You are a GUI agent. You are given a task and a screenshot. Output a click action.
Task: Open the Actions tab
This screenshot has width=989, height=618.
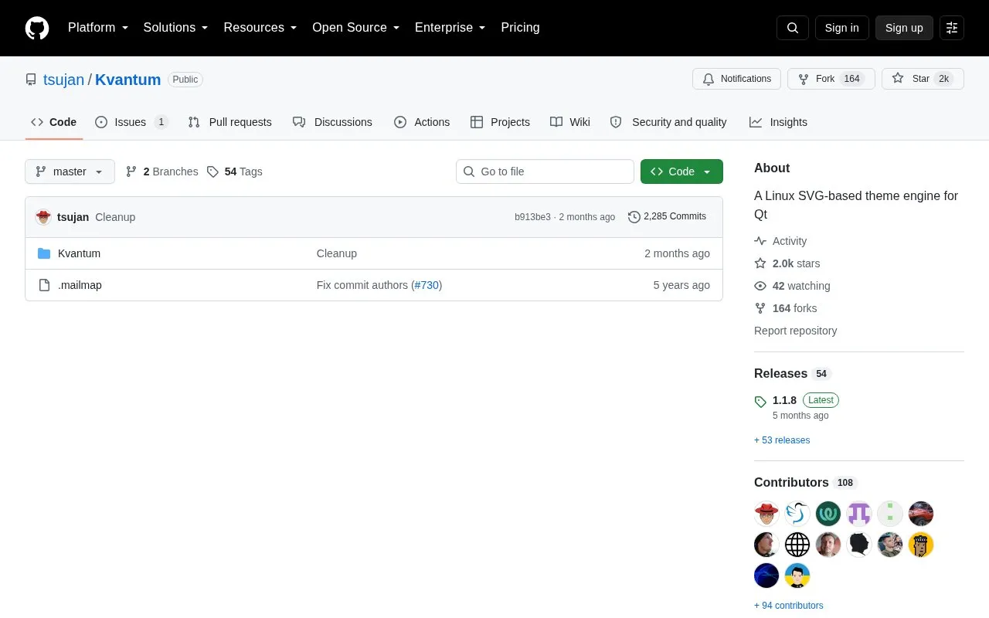click(422, 122)
